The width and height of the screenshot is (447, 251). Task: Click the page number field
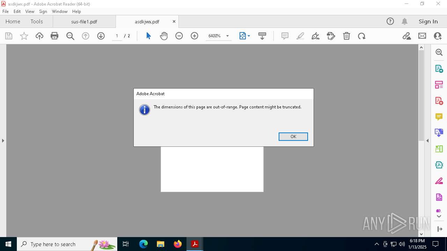coord(117,36)
